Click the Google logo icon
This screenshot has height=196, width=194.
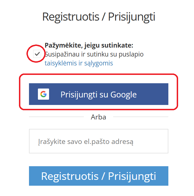pyautogui.click(x=43, y=94)
